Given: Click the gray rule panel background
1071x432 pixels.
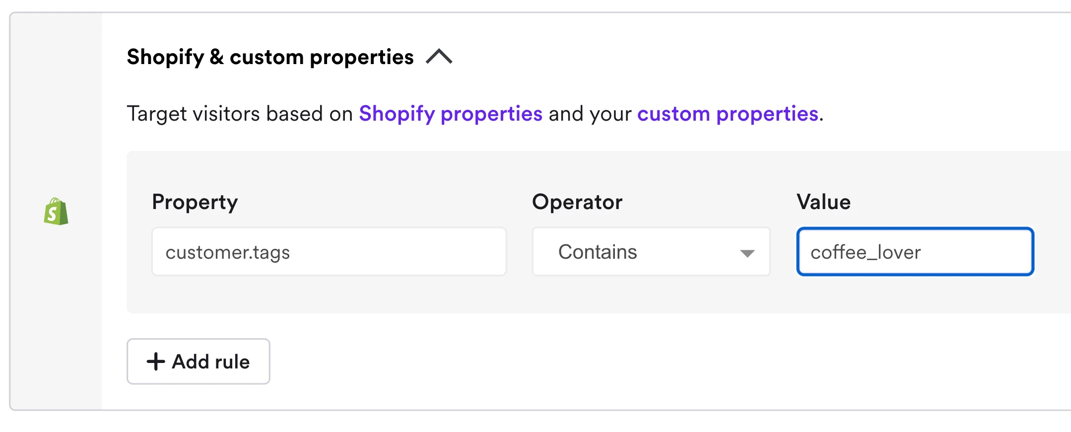Looking at the screenshot, I should click(596, 295).
